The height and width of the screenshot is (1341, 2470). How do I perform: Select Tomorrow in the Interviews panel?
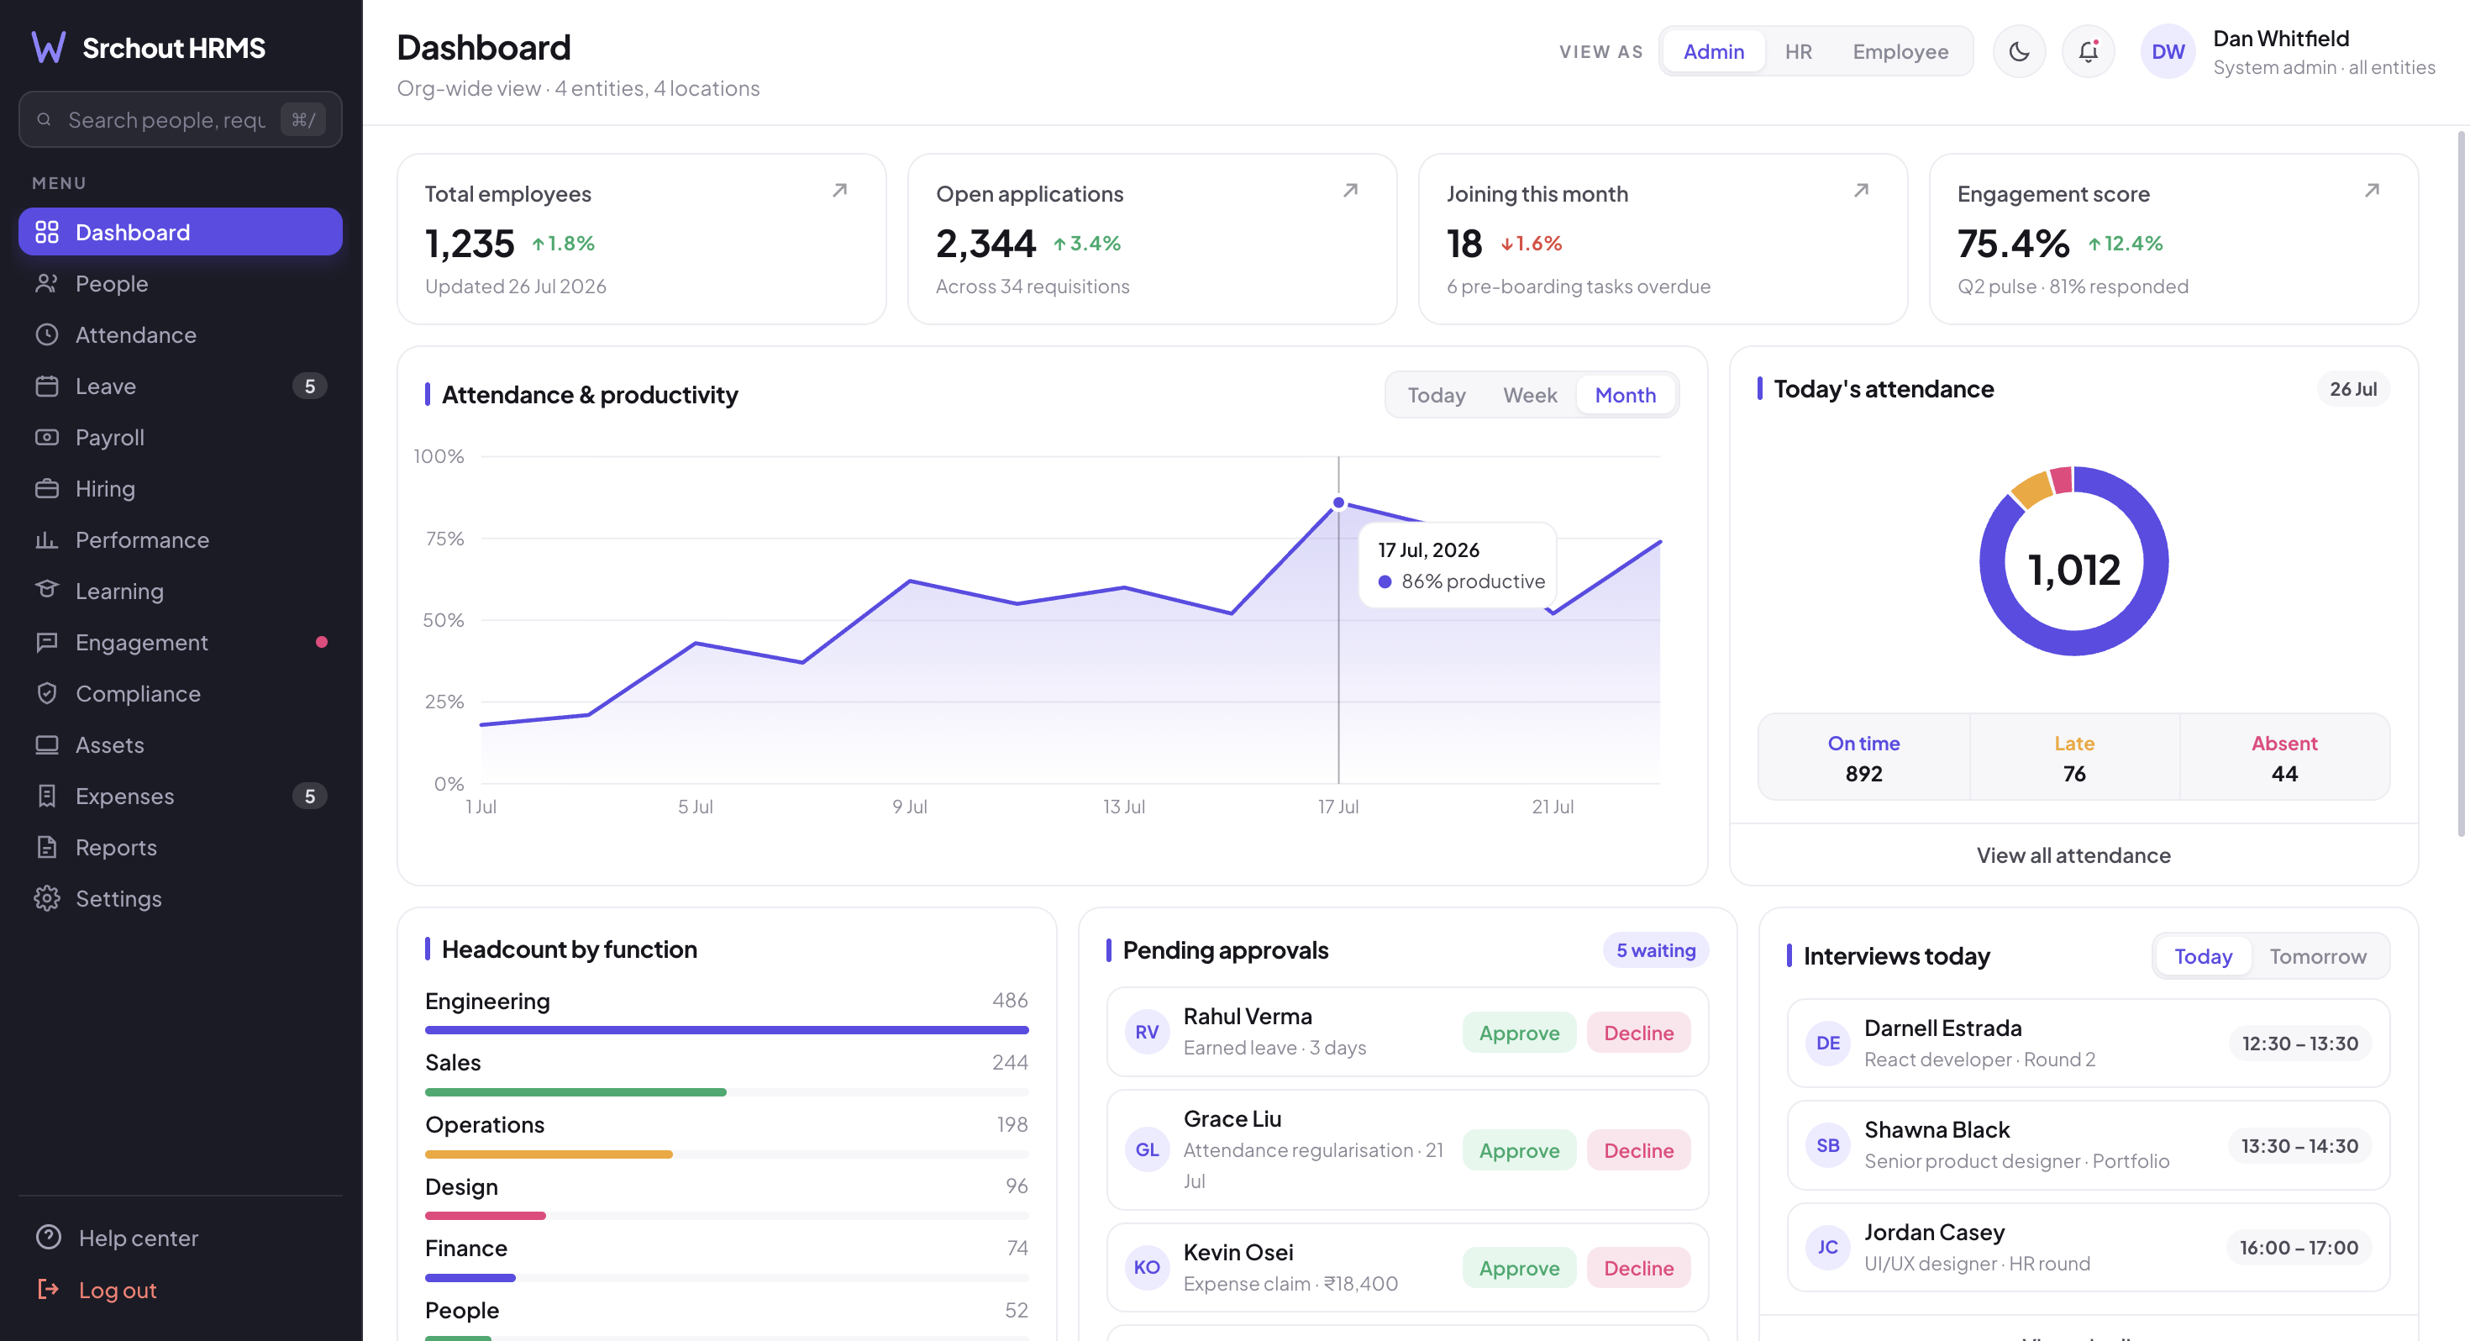(2319, 956)
